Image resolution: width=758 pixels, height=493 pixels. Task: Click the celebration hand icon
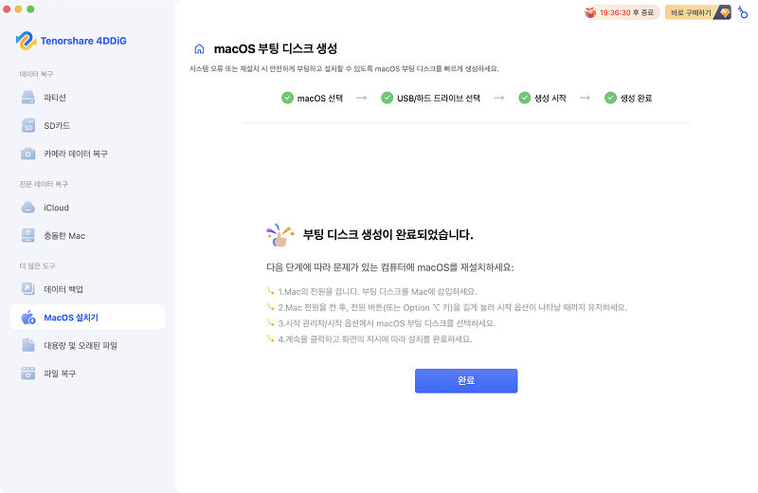(280, 235)
